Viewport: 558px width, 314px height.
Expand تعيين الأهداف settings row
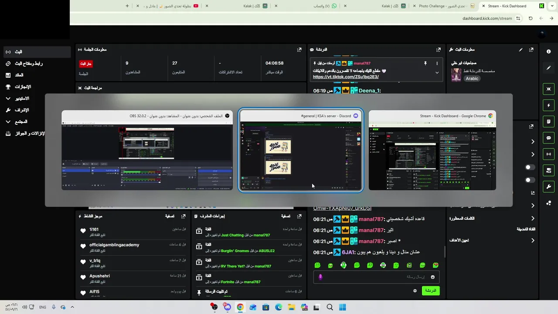coord(492,240)
